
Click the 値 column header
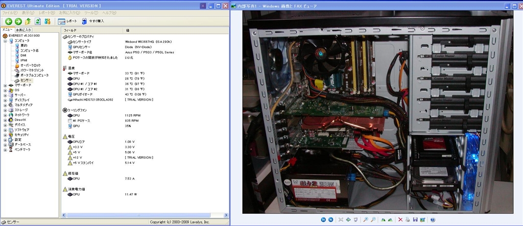pyautogui.click(x=176, y=30)
